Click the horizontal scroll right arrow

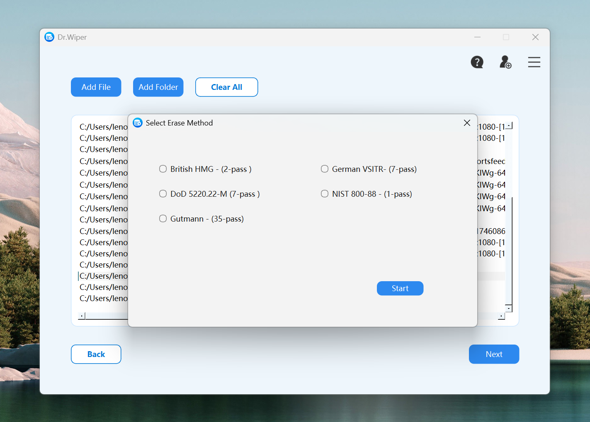pyautogui.click(x=501, y=316)
